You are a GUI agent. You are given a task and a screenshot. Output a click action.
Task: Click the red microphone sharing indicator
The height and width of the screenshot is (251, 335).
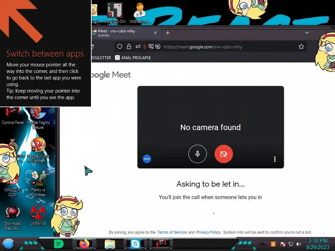(145, 46)
